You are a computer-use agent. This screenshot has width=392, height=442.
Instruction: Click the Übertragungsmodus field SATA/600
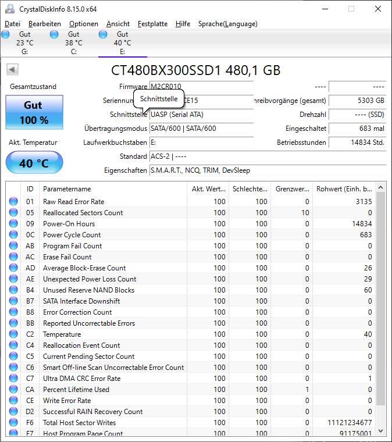[201, 129]
